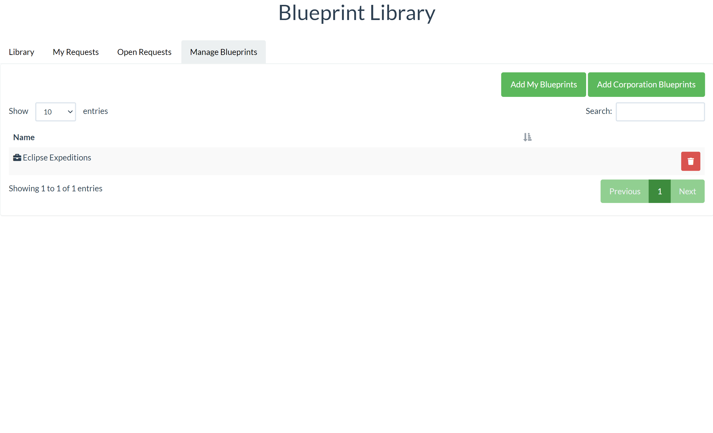The width and height of the screenshot is (713, 433).
Task: Click the sort icon in the Name column header
Action: pyautogui.click(x=527, y=137)
